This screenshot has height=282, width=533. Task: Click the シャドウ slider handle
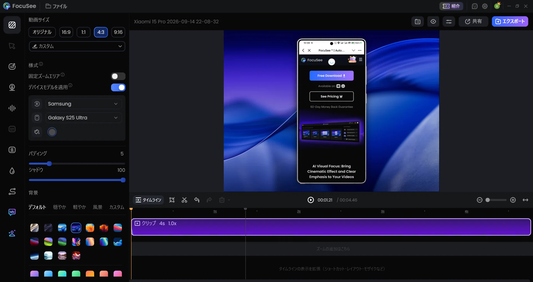point(123,180)
